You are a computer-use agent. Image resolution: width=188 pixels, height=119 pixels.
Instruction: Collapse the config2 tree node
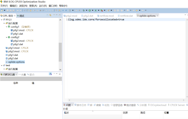[x=7, y=37]
